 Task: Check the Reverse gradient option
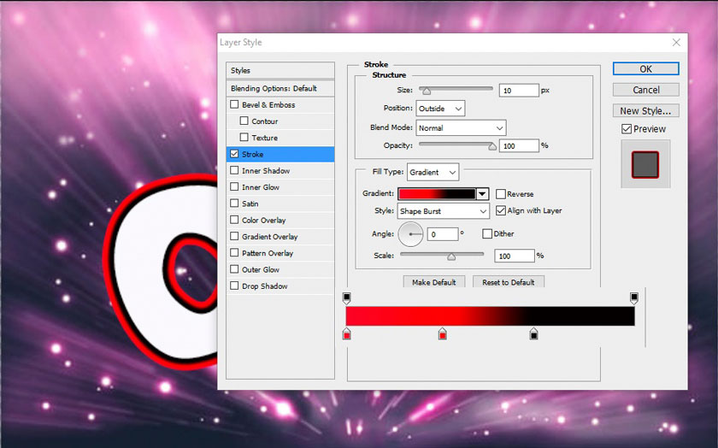(x=501, y=194)
